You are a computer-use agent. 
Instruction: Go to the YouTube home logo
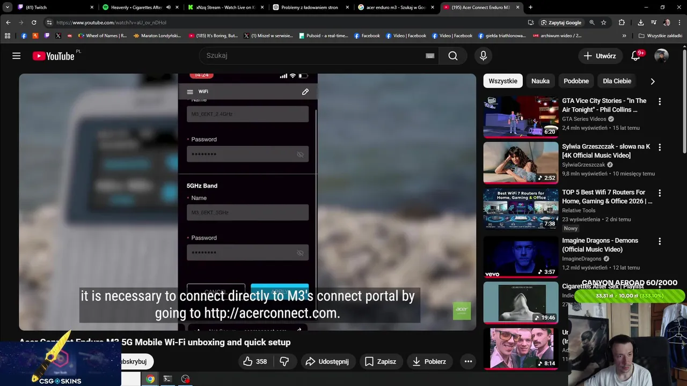click(x=54, y=56)
